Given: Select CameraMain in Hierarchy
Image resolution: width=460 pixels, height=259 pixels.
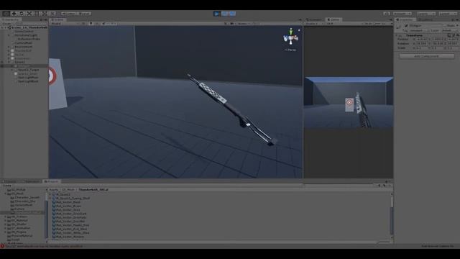Looking at the screenshot, I should coord(24,42).
